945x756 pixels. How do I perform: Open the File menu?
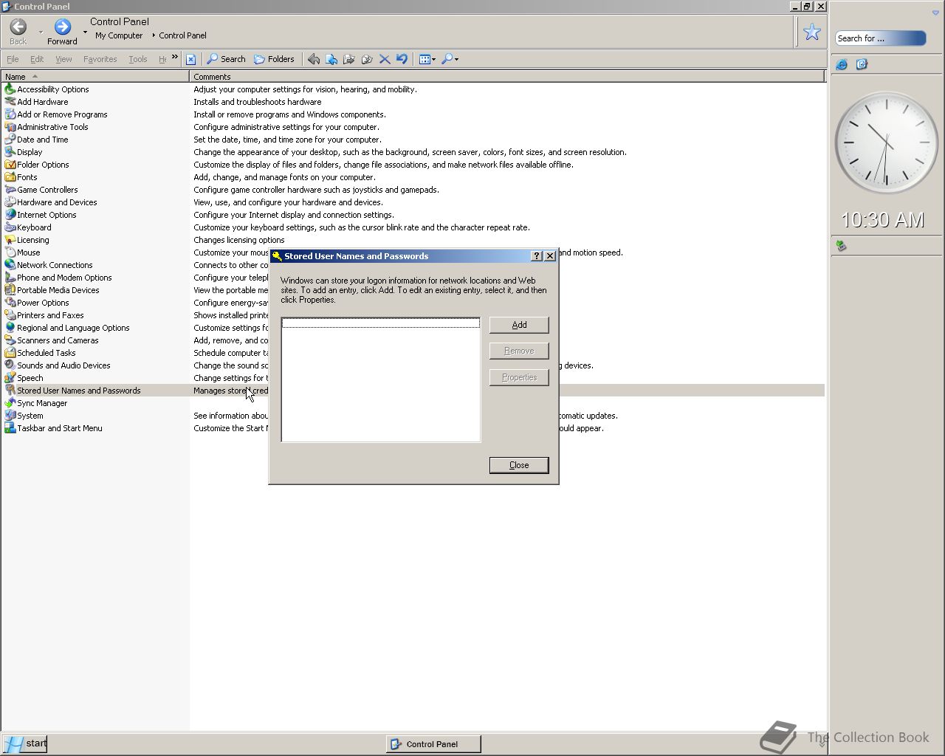pyautogui.click(x=13, y=59)
